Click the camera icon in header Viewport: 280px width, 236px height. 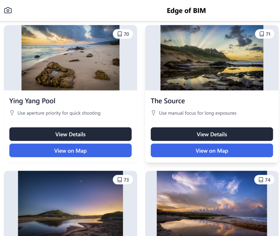(8, 10)
